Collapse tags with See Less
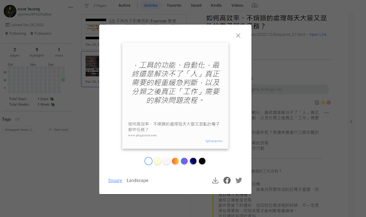Screen dimensions: 366x217 coord(58,130)
